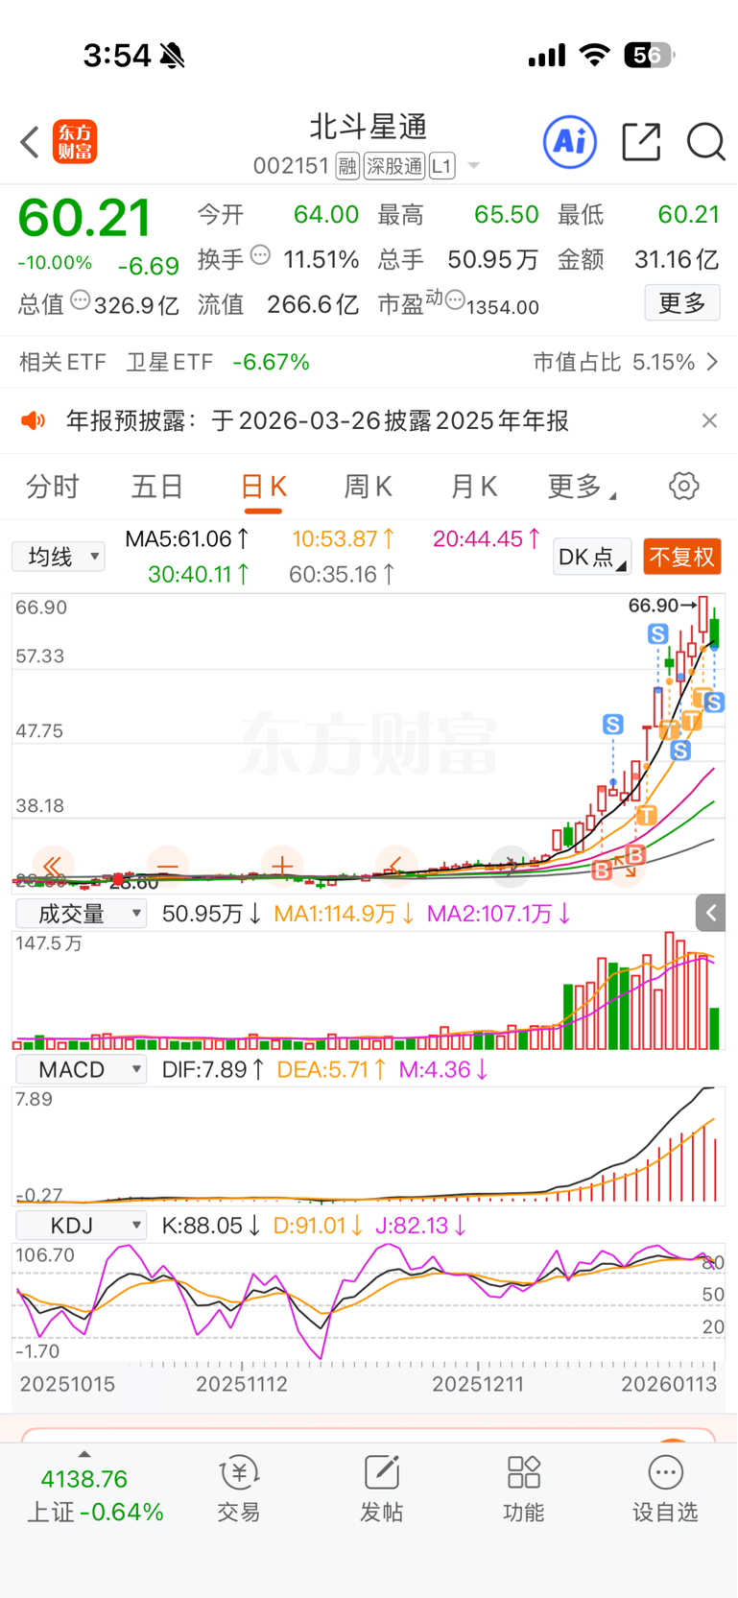
Task: Dismiss the 年报预披露 notice
Action: [x=709, y=420]
